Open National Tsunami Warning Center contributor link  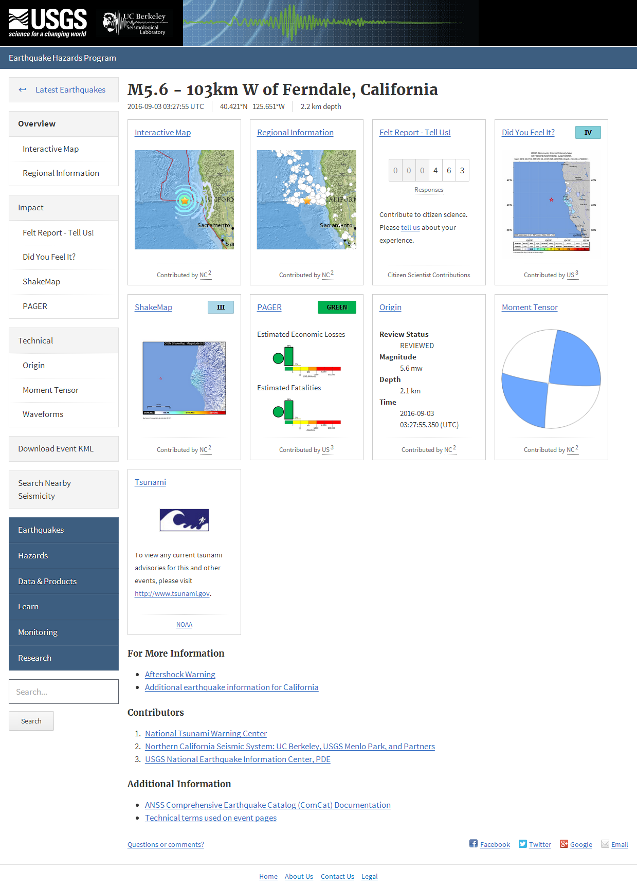tap(206, 733)
